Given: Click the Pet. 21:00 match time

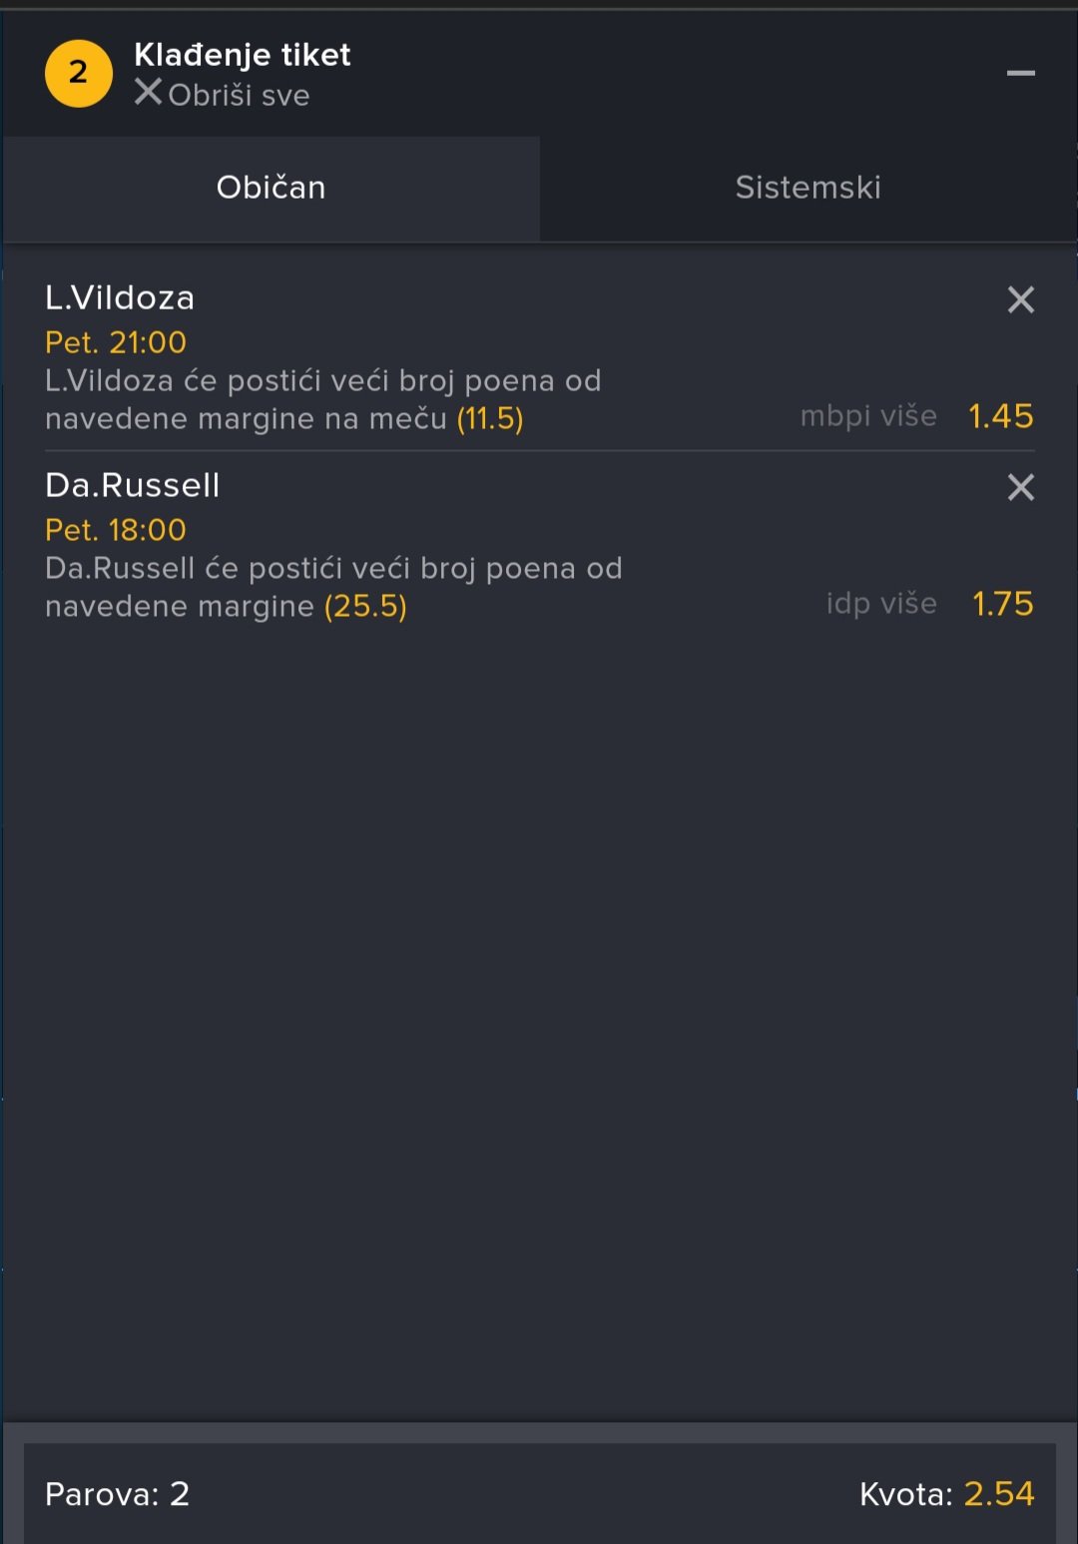Looking at the screenshot, I should click(116, 342).
